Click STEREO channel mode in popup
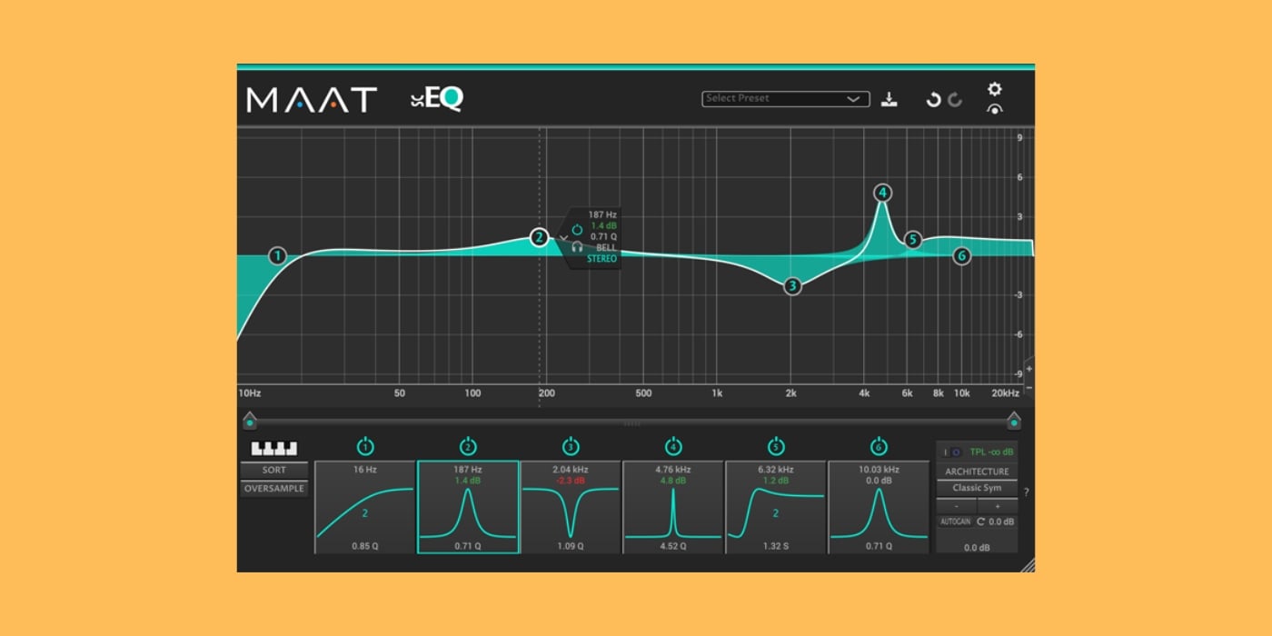1272x636 pixels. tap(601, 259)
